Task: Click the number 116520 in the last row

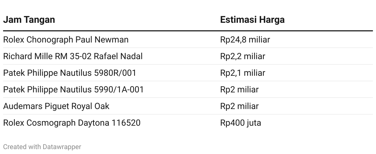Action: pos(126,123)
